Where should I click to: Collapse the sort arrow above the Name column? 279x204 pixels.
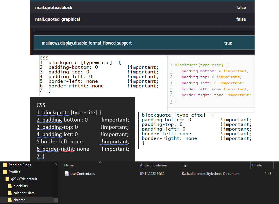click(x=100, y=162)
